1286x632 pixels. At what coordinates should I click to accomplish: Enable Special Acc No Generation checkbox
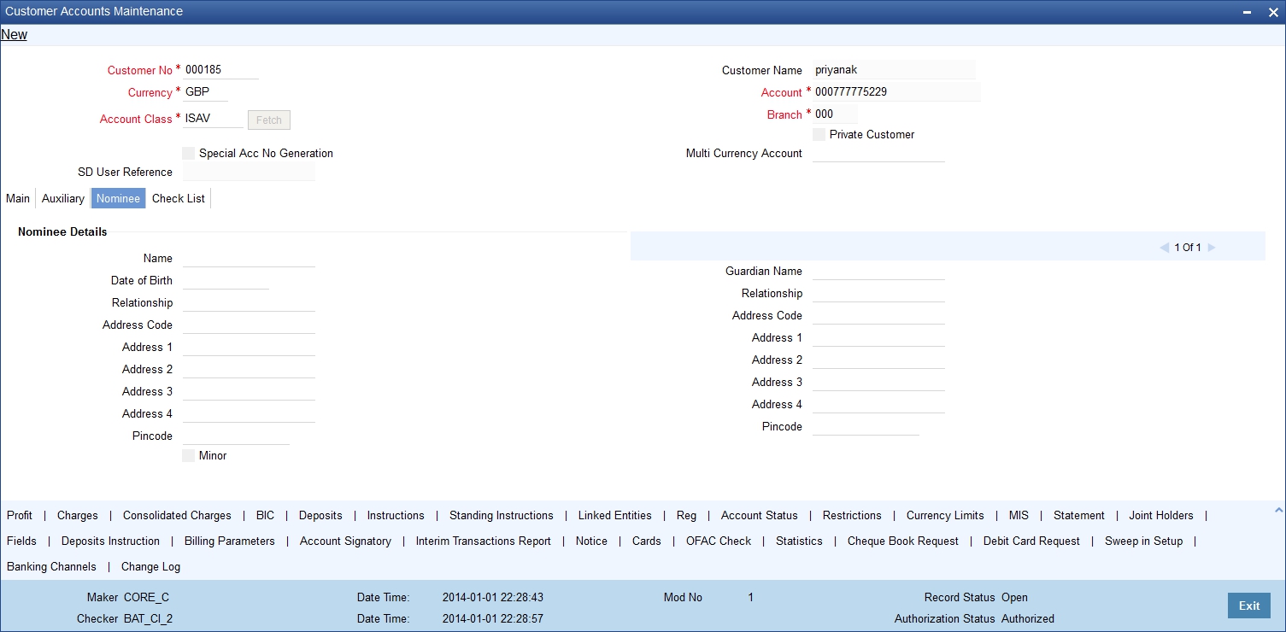point(189,153)
